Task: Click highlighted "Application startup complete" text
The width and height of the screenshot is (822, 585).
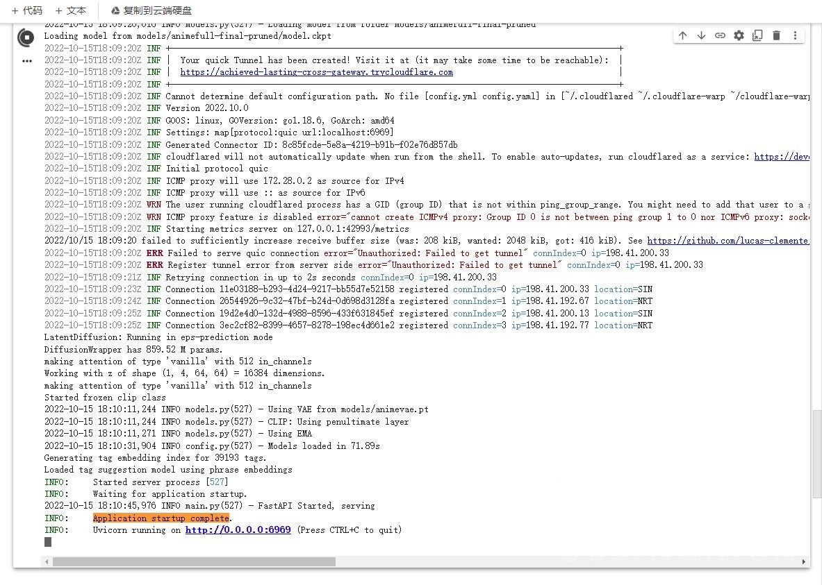Action: tap(161, 518)
